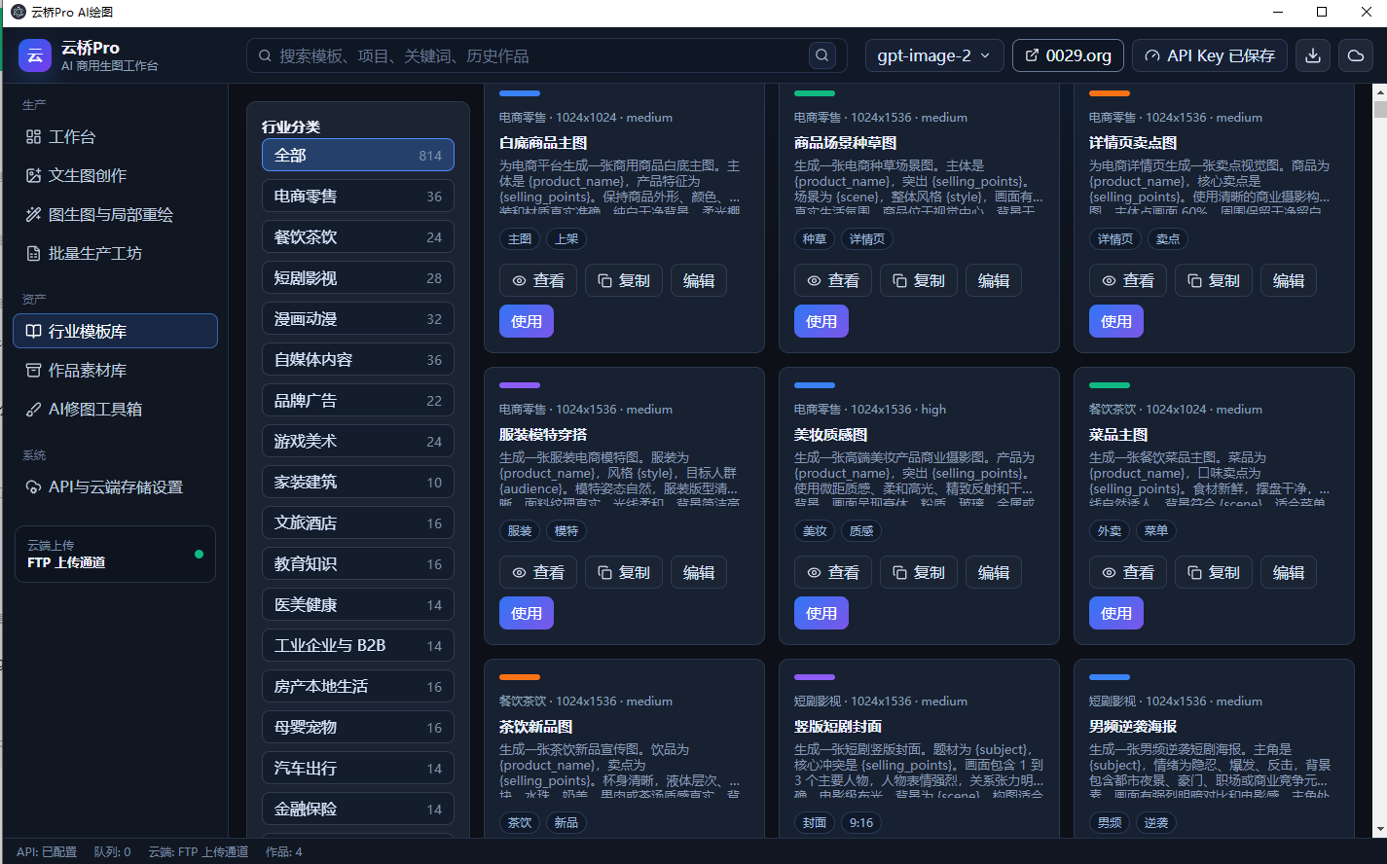This screenshot has height=864, width=1387.
Task: Click 复制 on 美妆质感图 card
Action: click(919, 572)
